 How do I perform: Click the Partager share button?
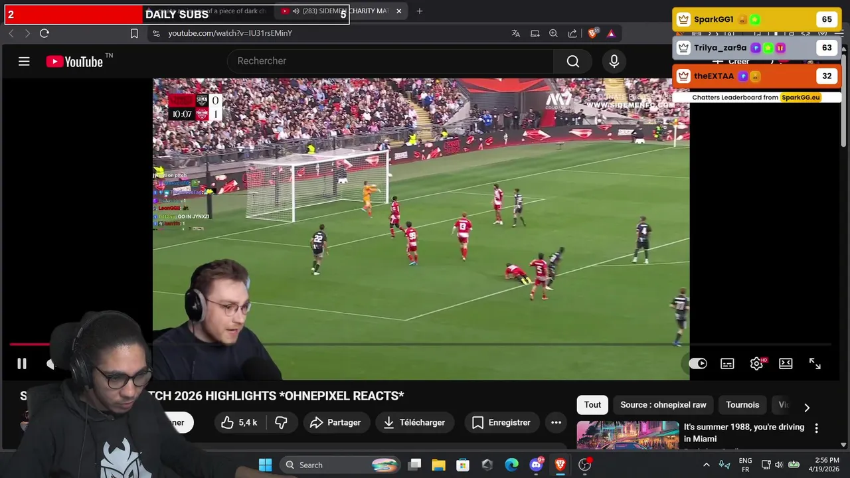pyautogui.click(x=335, y=422)
